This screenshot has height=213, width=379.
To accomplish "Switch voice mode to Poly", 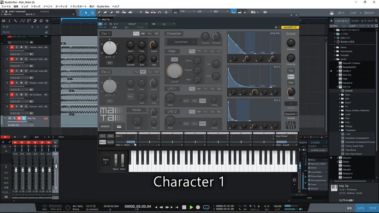I will click(291, 71).
